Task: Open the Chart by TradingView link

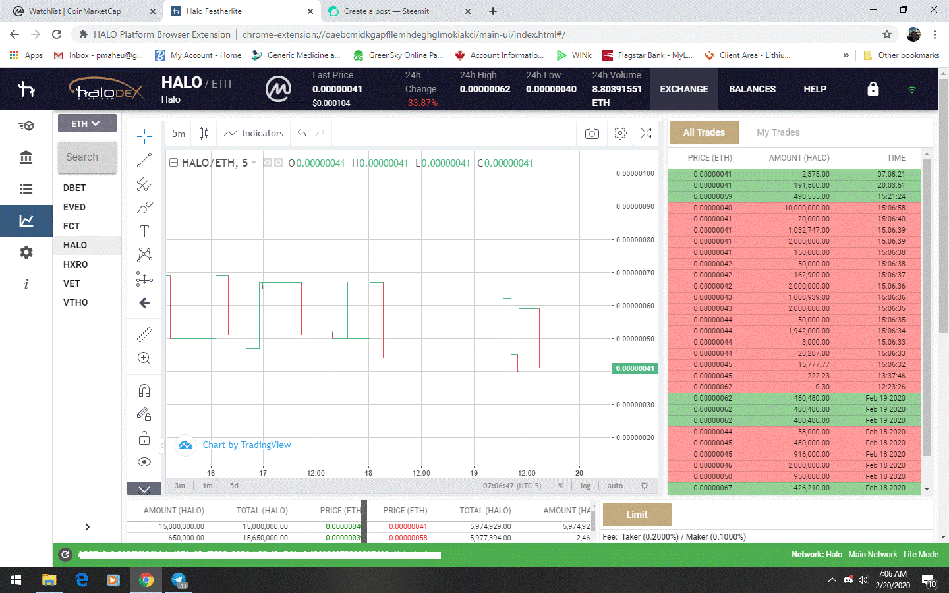Action: [246, 445]
